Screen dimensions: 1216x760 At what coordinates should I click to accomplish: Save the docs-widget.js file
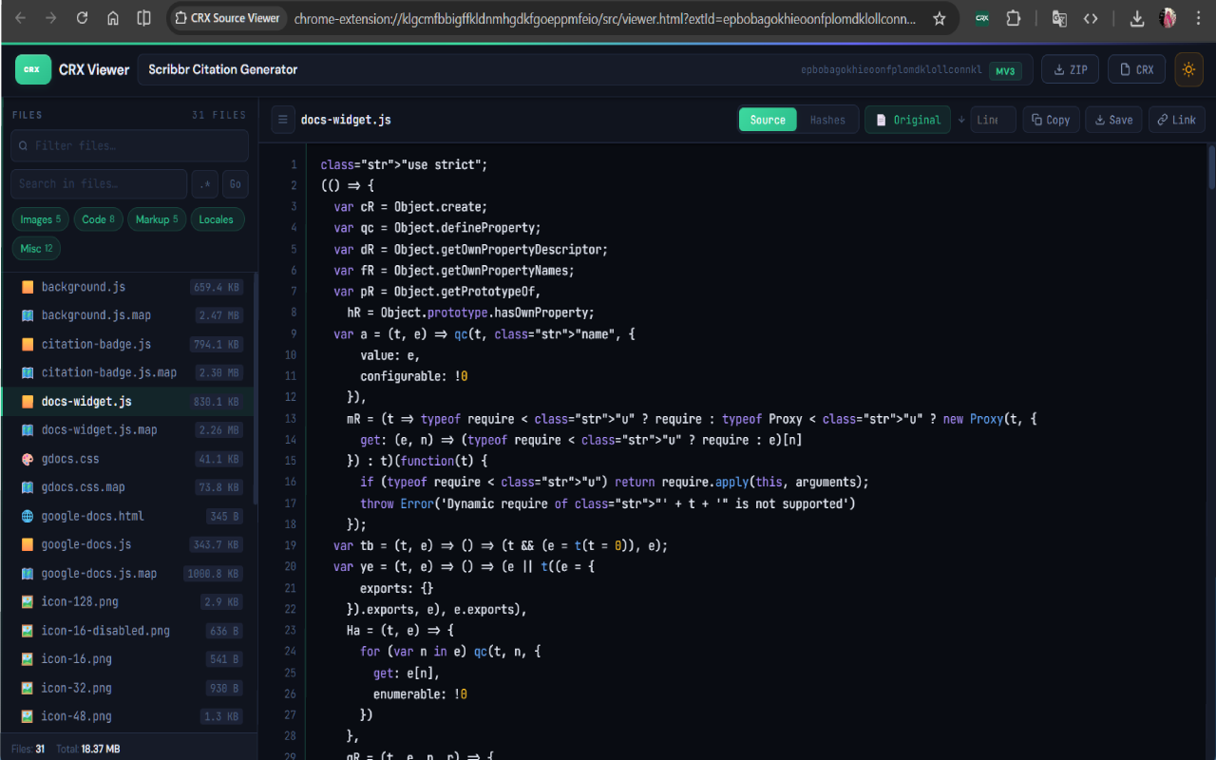(x=1113, y=120)
